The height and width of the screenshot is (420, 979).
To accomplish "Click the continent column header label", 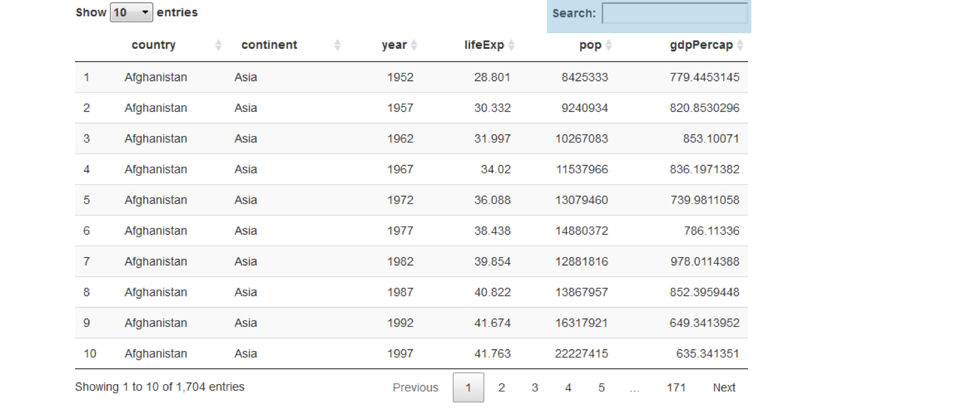I will click(x=269, y=45).
